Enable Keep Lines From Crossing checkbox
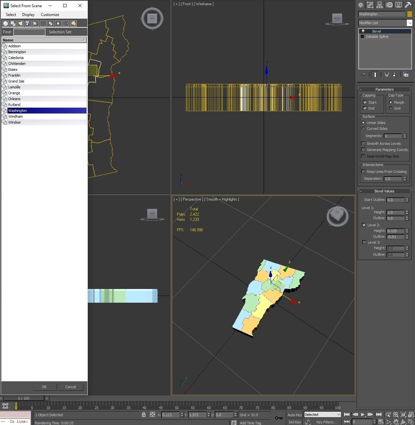Screen dimensions: 415x425 [363, 172]
